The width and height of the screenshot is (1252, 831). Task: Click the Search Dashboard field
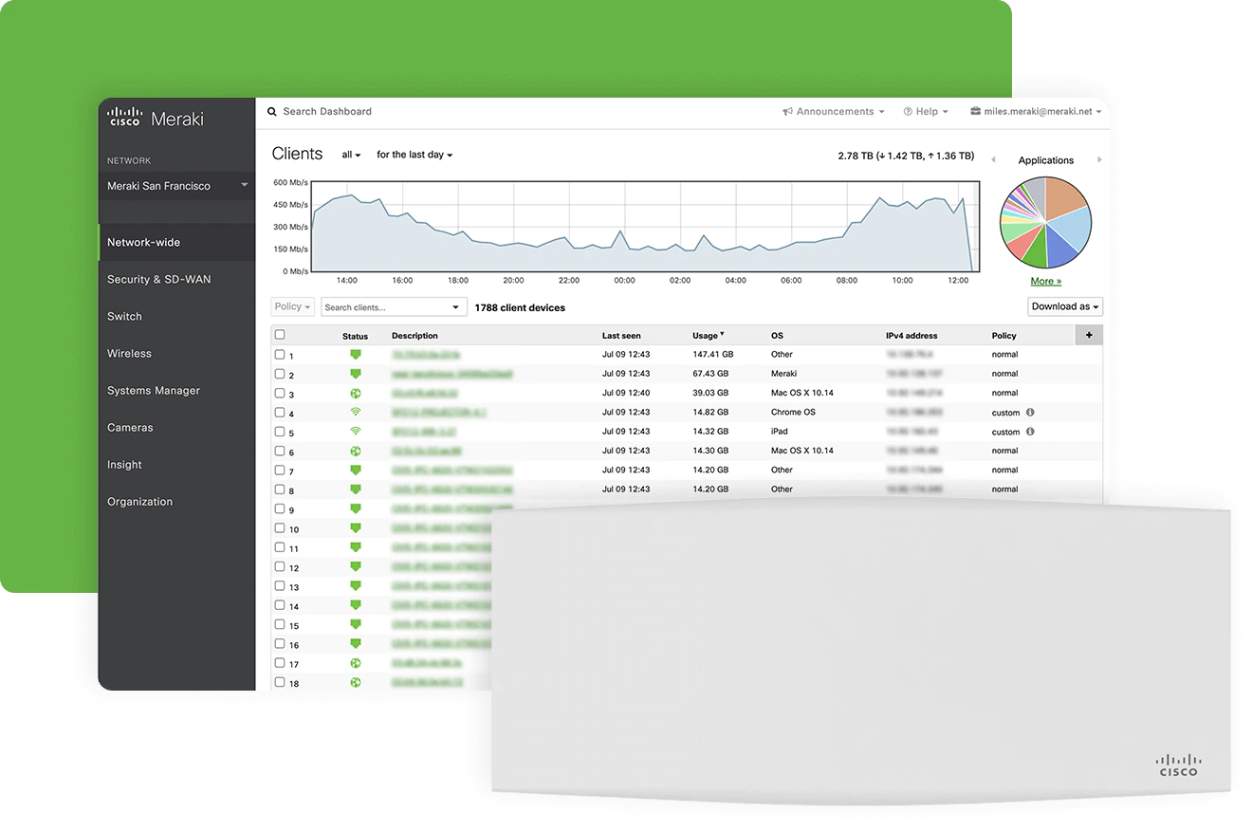327,112
